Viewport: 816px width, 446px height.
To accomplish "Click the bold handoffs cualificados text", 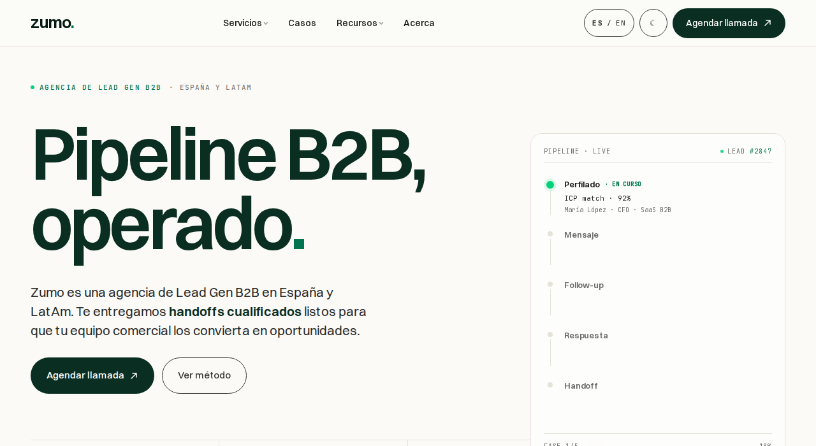I will (235, 312).
